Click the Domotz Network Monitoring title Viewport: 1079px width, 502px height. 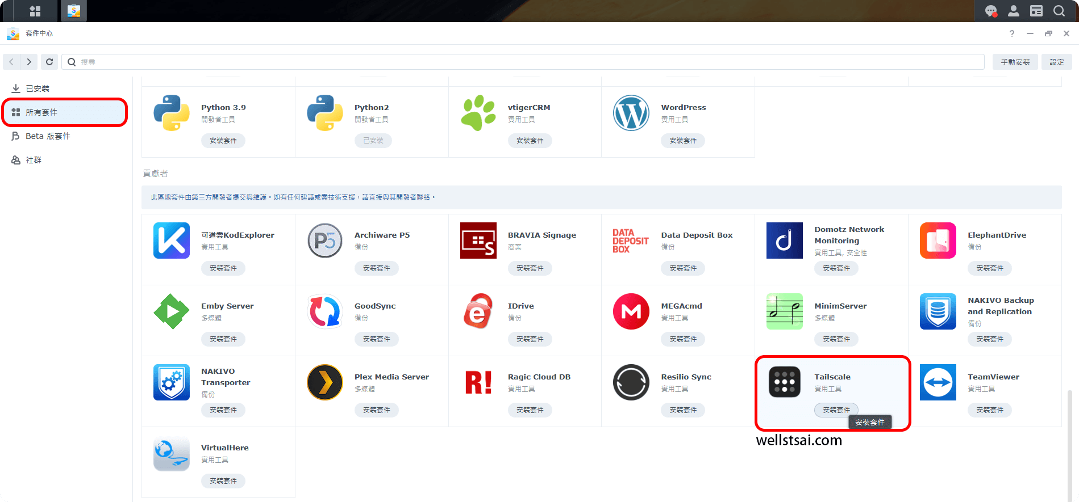pyautogui.click(x=849, y=235)
